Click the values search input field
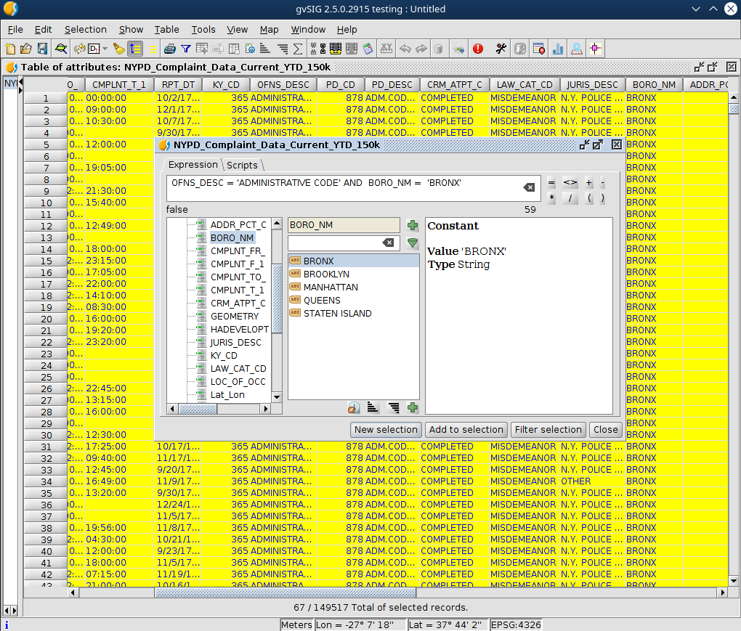The image size is (741, 631). pos(334,243)
